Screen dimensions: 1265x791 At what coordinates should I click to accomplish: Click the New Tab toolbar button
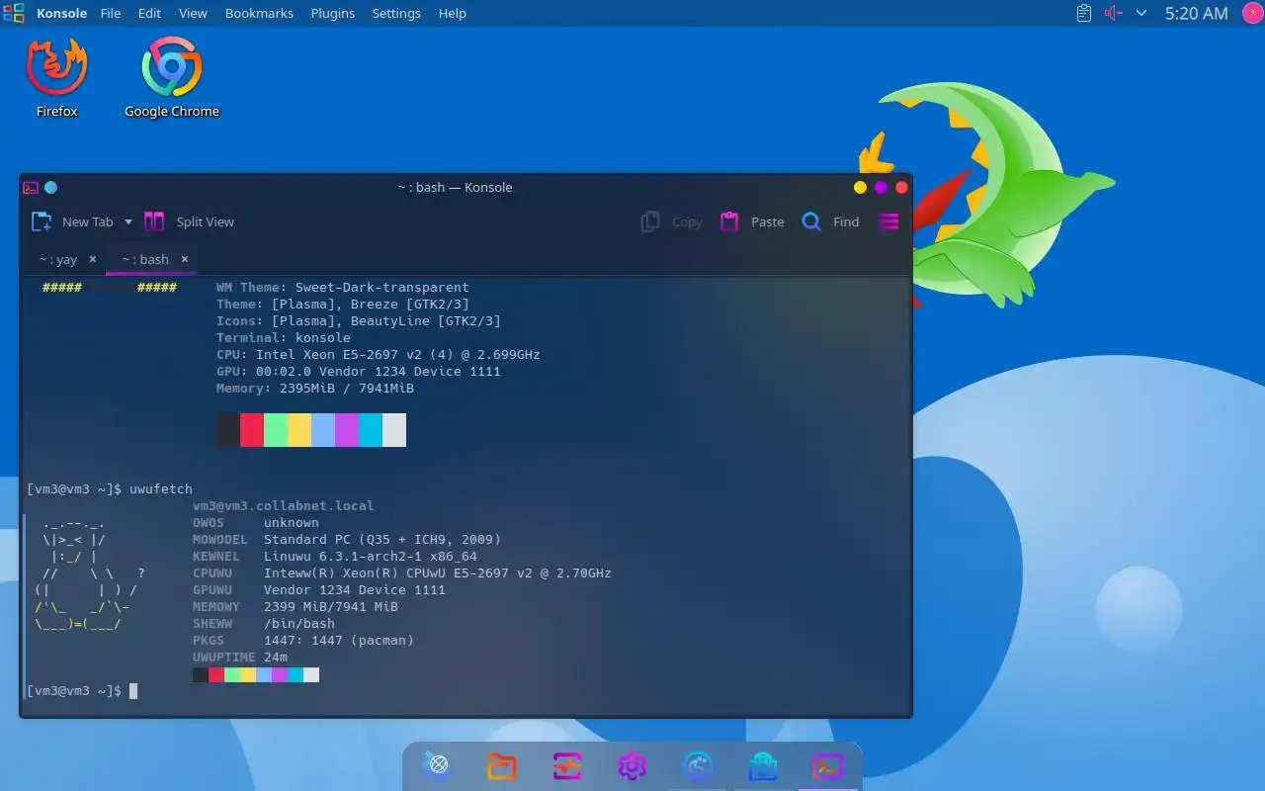(72, 221)
